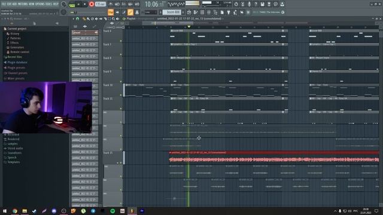This screenshot has width=383, height=215.
Task: Open the PATTERNS menu
Action: pos(23,4)
